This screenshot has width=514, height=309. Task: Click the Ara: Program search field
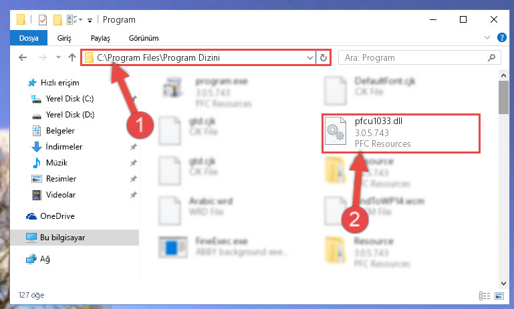click(413, 57)
